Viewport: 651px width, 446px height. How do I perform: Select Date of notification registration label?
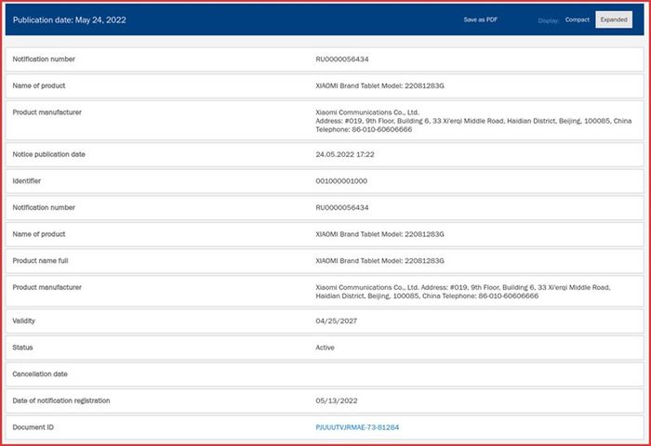click(61, 400)
